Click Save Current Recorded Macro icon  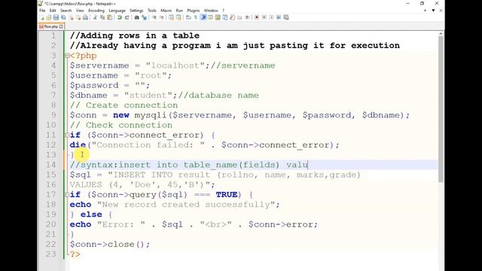click(x=286, y=17)
